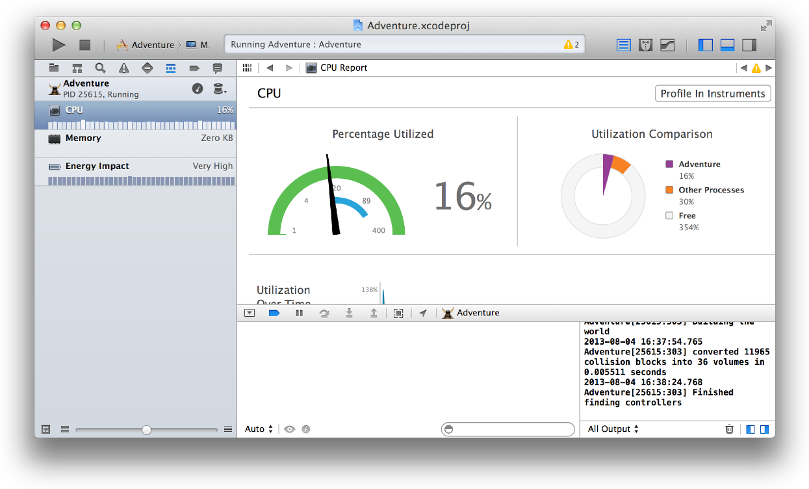Image resolution: width=809 pixels, height=489 pixels.
Task: Click the Quick Look eye icon
Action: (290, 429)
